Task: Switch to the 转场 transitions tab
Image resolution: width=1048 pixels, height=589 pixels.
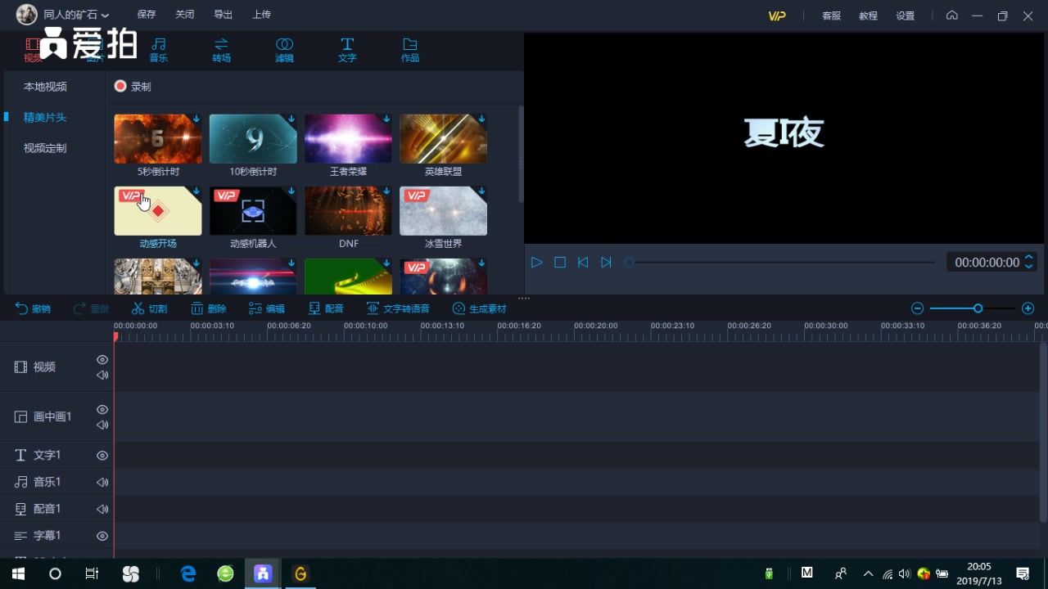Action: (x=221, y=49)
